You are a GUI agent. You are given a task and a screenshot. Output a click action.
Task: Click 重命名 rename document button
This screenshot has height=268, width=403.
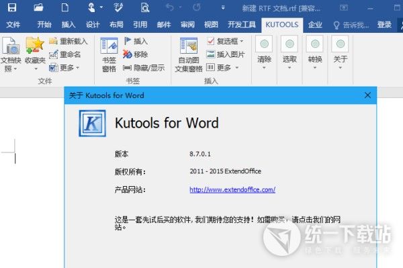point(65,54)
